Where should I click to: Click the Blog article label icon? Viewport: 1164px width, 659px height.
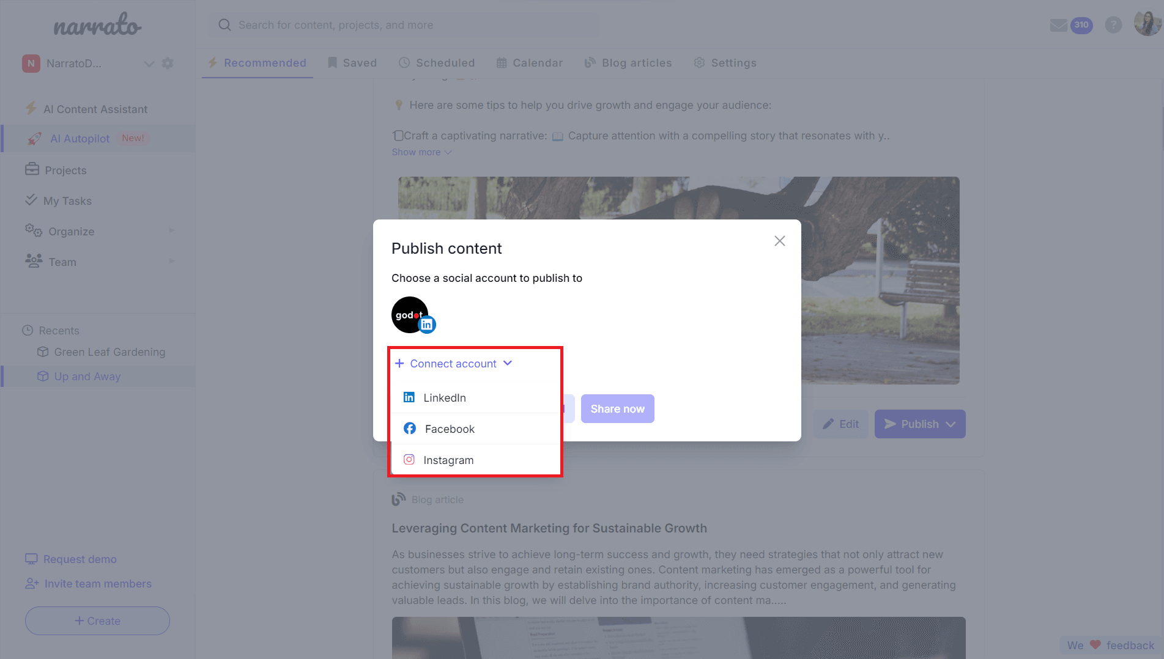tap(399, 499)
